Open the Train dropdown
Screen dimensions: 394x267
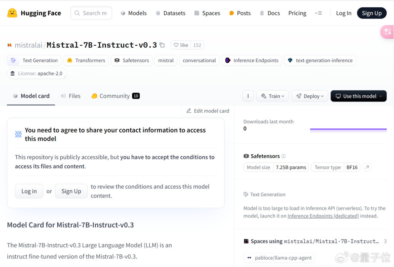coord(272,96)
